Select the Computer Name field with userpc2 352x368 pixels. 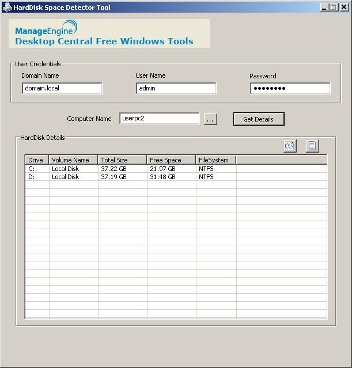tap(160, 118)
